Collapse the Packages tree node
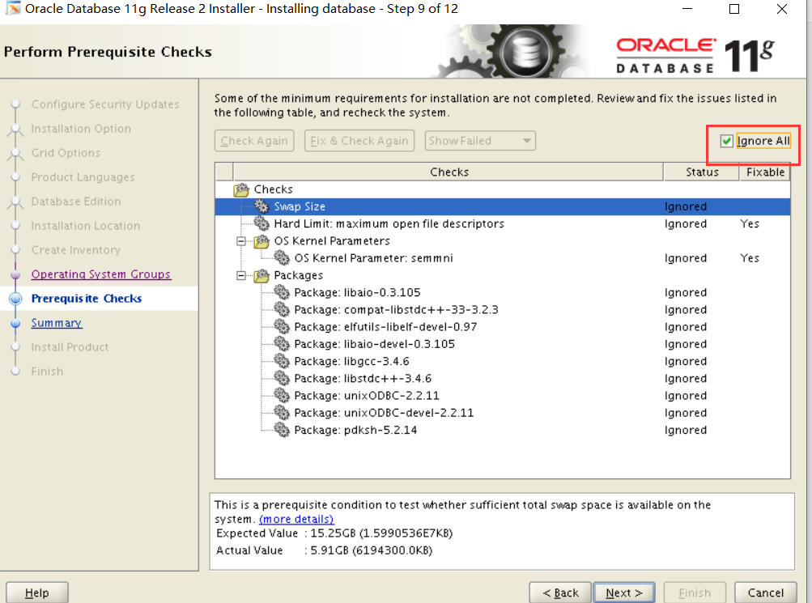Screen dimensions: 812x603 [240, 275]
